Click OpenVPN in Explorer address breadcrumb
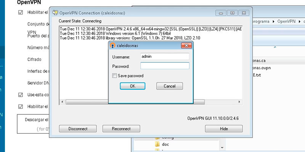The height and width of the screenshot is (152, 305). pyautogui.click(x=286, y=21)
